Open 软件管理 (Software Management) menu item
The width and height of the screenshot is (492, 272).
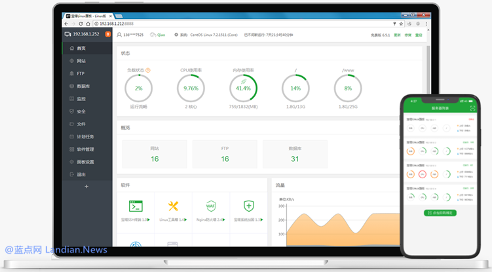tap(85, 149)
